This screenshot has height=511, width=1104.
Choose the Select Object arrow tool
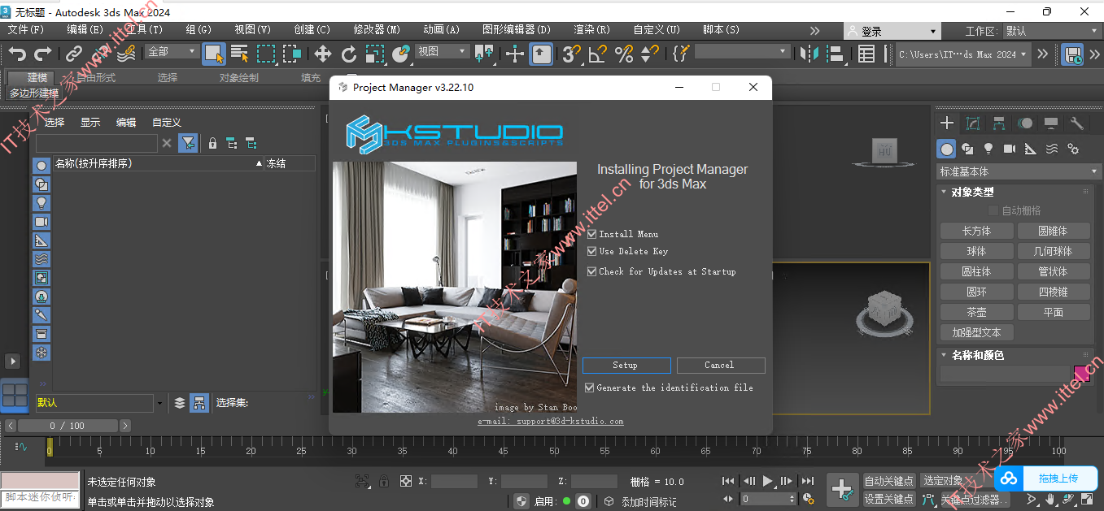pyautogui.click(x=214, y=54)
